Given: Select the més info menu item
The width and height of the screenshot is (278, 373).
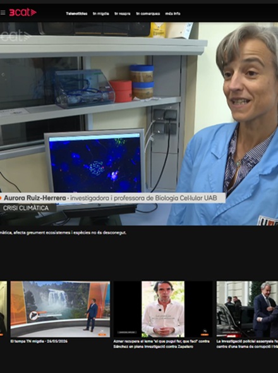Looking at the screenshot, I should point(173,13).
